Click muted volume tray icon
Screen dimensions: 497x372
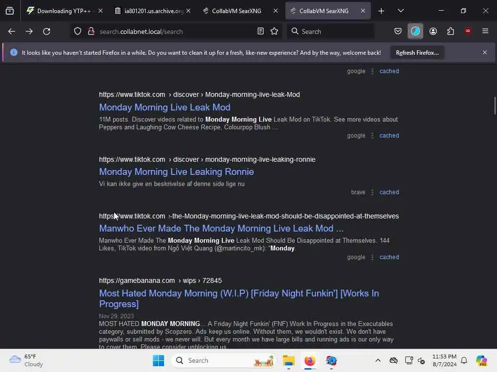tap(421, 360)
